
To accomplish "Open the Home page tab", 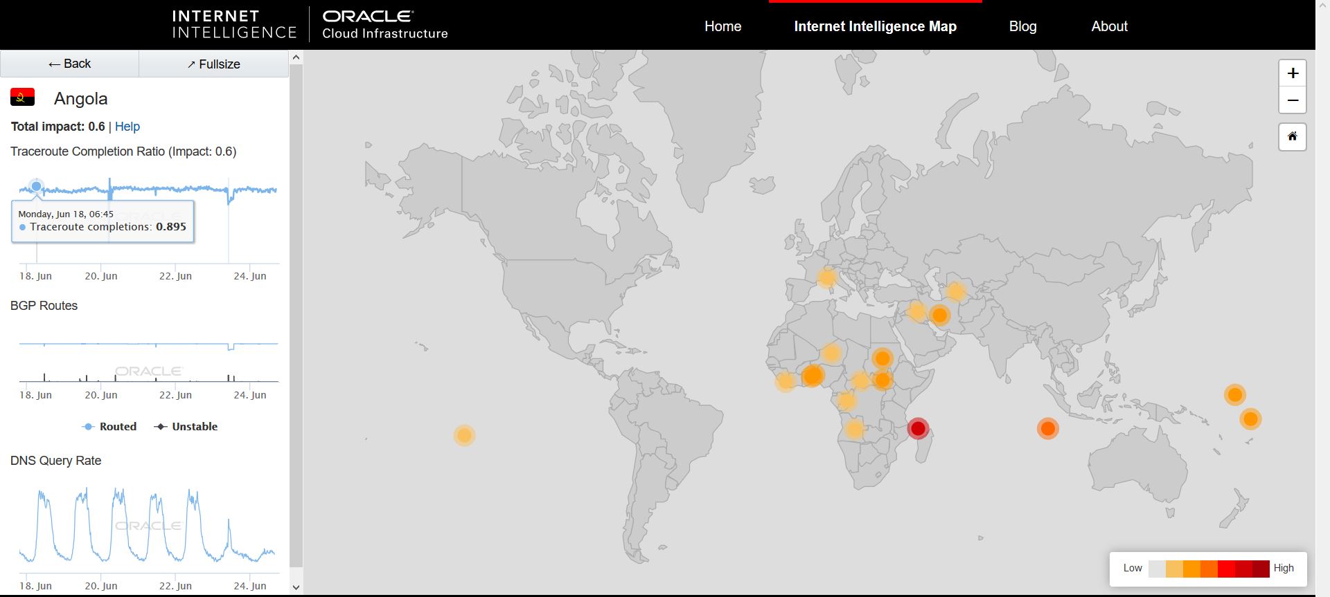I will [722, 26].
